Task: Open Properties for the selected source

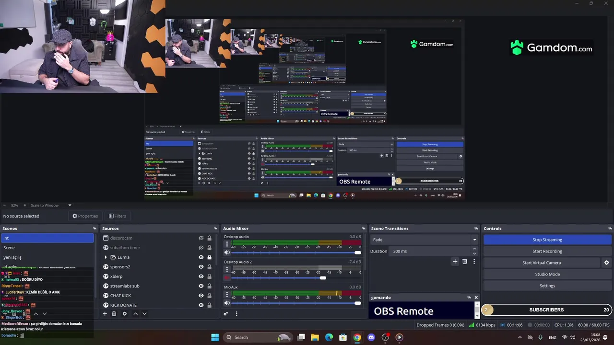Action: pyautogui.click(x=85, y=216)
